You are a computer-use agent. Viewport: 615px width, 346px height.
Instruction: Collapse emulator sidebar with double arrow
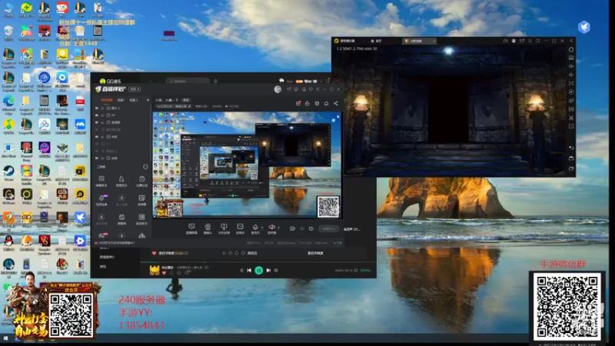tap(571, 41)
